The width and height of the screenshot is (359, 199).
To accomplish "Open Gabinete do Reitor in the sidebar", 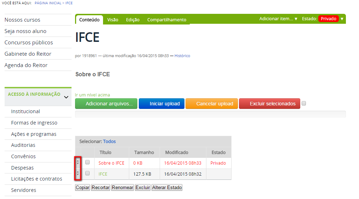I will 28,54.
